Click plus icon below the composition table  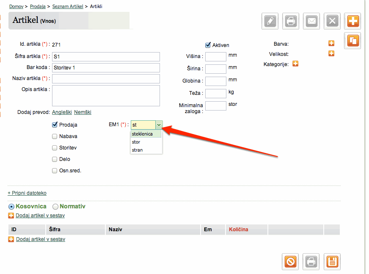click(x=11, y=239)
